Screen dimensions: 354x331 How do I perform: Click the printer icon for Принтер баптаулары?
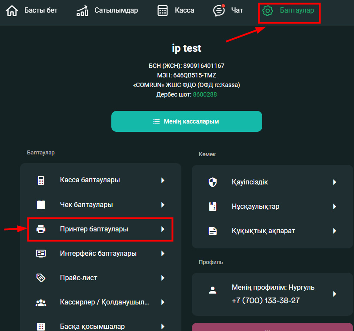pos(41,229)
